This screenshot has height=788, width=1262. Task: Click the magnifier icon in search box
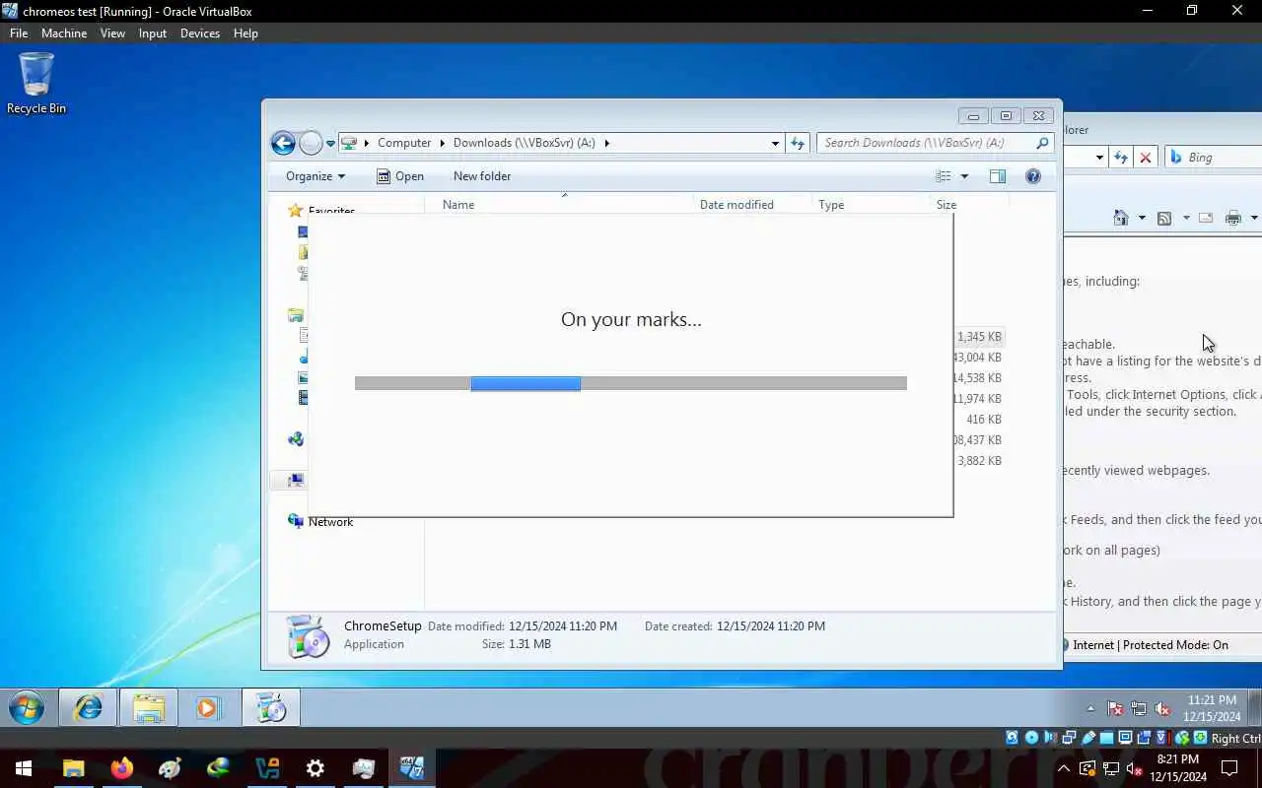click(x=1042, y=143)
